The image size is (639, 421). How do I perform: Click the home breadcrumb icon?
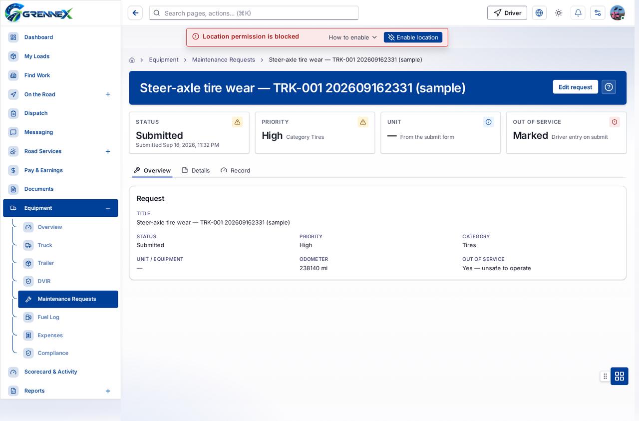pyautogui.click(x=132, y=60)
